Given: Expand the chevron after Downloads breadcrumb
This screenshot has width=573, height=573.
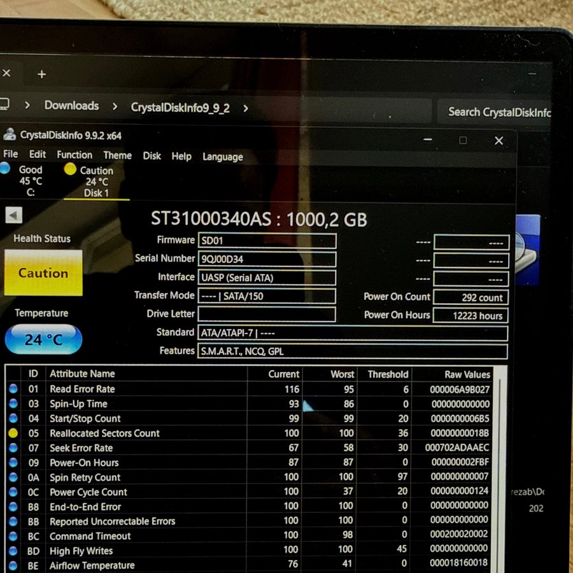Looking at the screenshot, I should tap(115, 106).
